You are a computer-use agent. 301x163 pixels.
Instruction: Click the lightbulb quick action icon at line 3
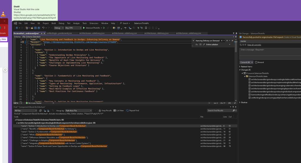(23, 42)
